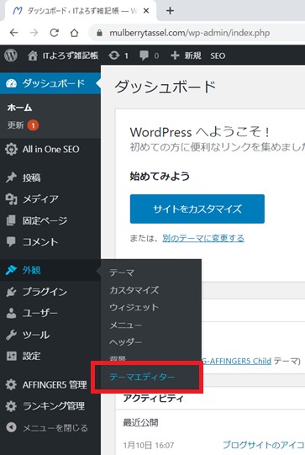The width and height of the screenshot is (305, 455).
Task: Open comments bubble icon in admin bar
Action: pos(144,56)
